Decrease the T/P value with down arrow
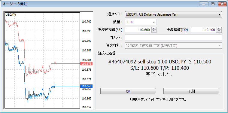The height and width of the screenshot is (113, 228). coord(219,31)
